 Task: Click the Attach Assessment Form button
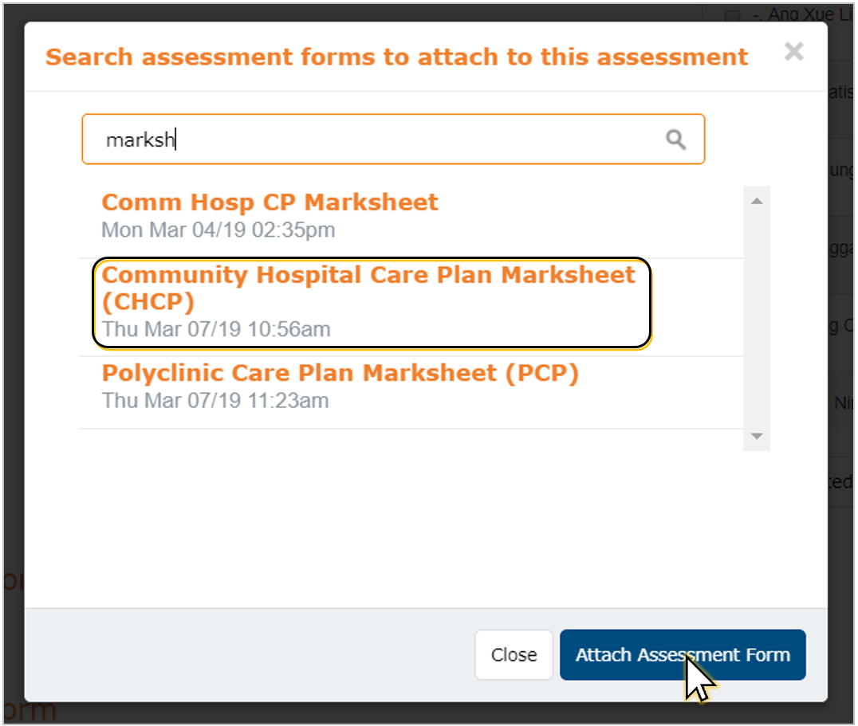coord(683,655)
